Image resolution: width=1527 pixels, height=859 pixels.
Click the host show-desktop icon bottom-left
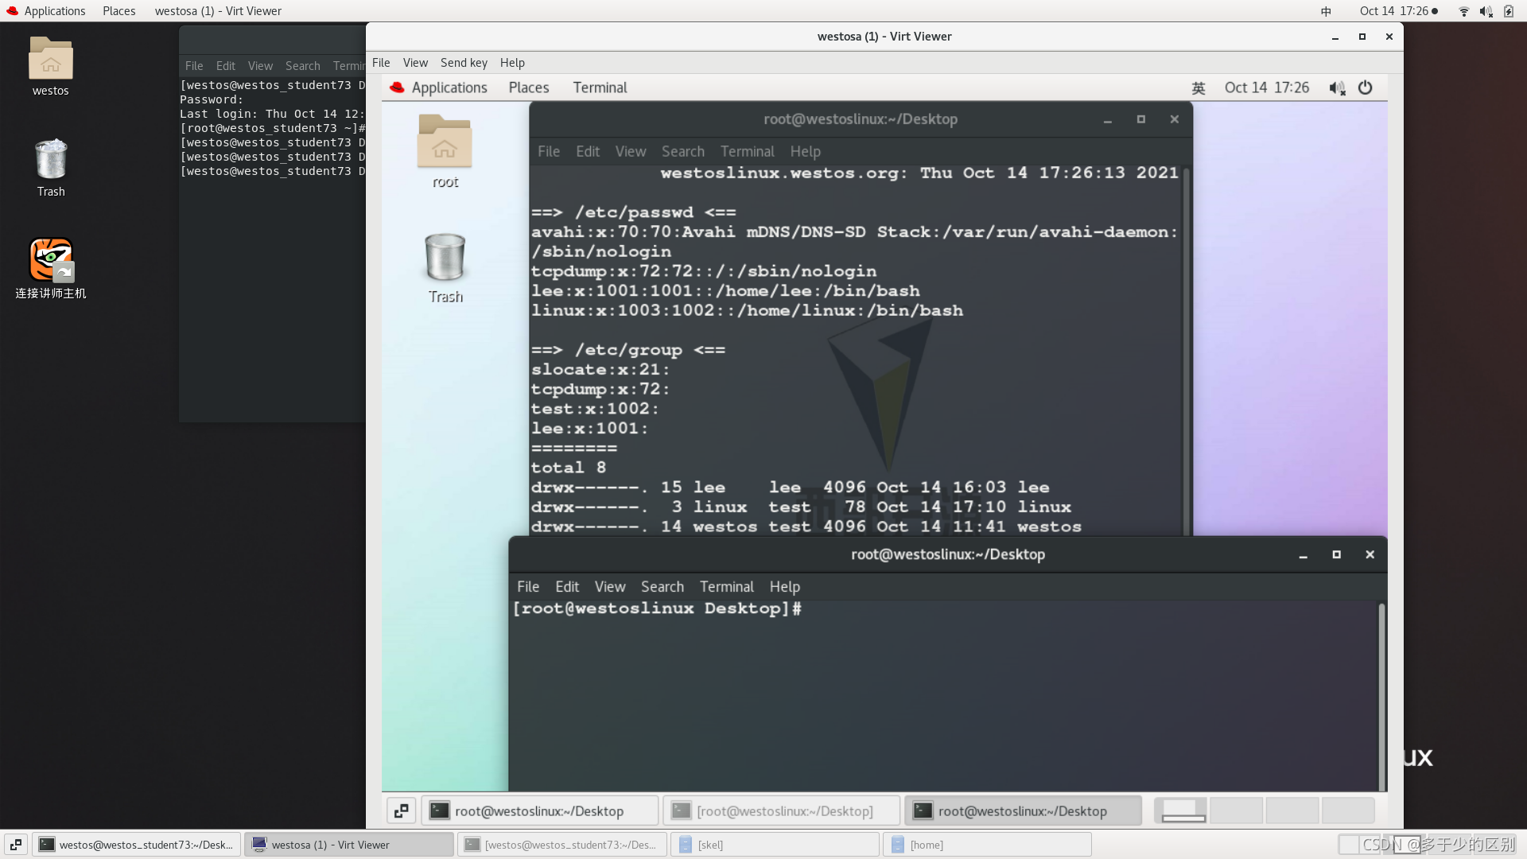(16, 845)
